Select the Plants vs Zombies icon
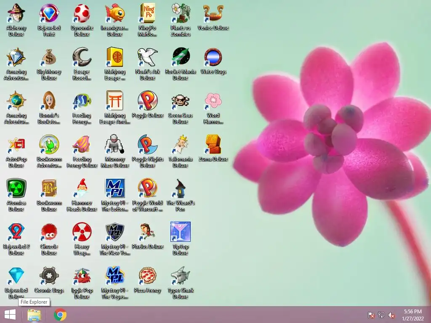 [180, 13]
